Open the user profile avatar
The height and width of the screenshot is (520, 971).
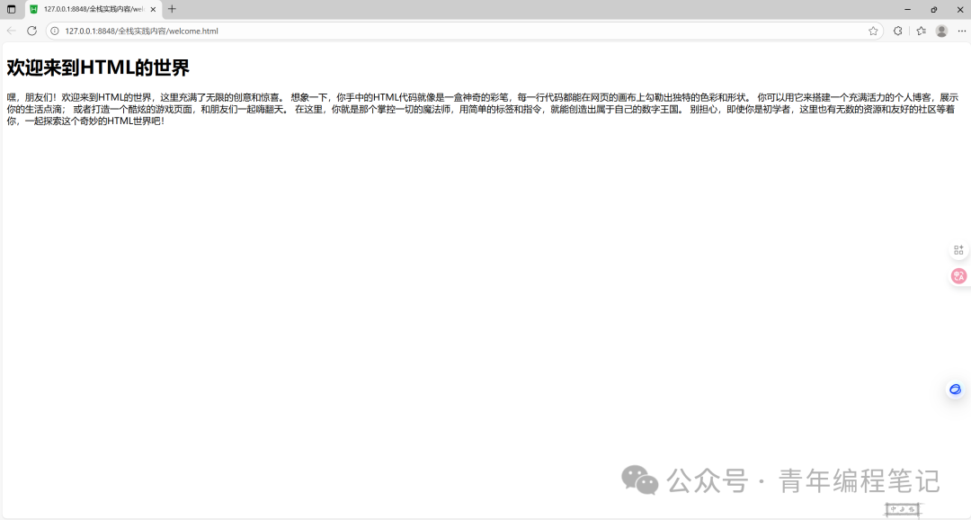[x=941, y=31]
